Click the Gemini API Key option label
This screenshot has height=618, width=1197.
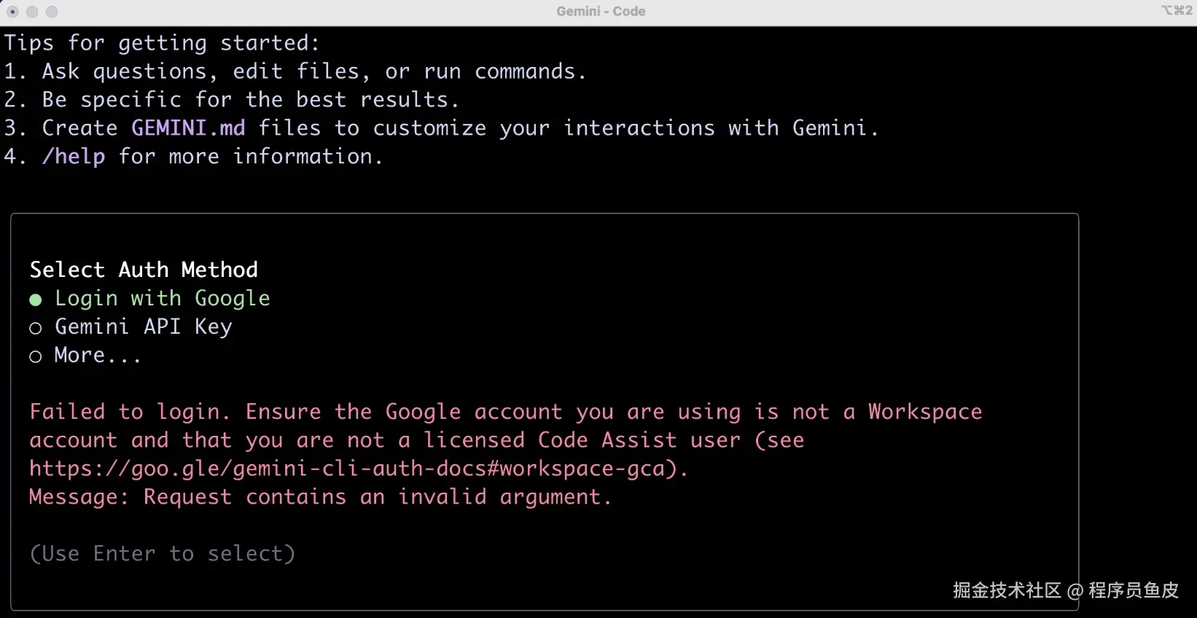(143, 326)
